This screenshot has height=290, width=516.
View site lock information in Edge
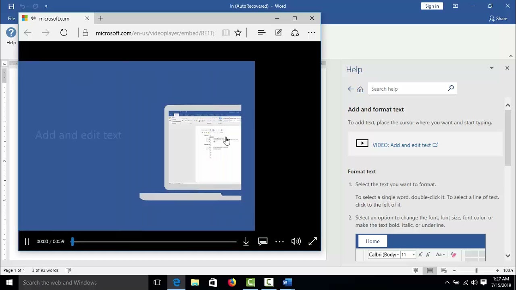click(85, 33)
